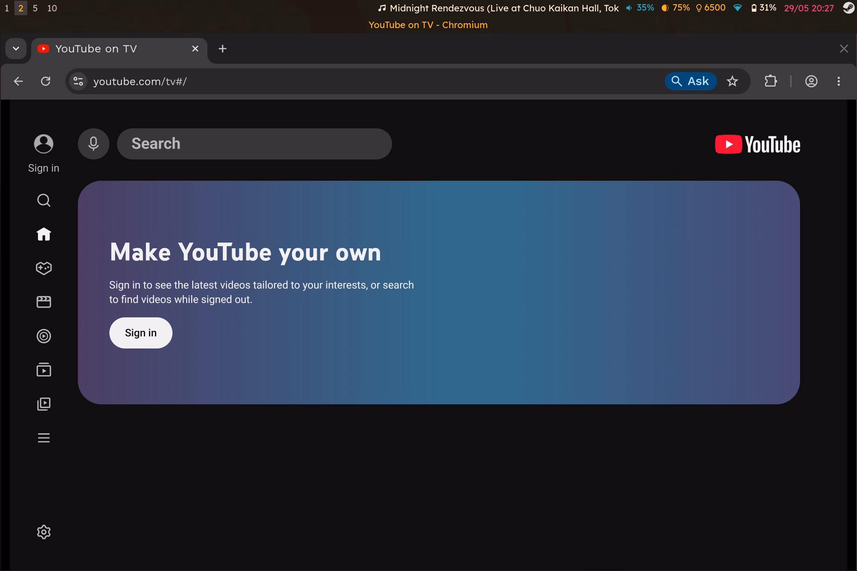Viewport: 857px width, 571px height.
Task: Open Gaming section via controller icon
Action: 44,268
